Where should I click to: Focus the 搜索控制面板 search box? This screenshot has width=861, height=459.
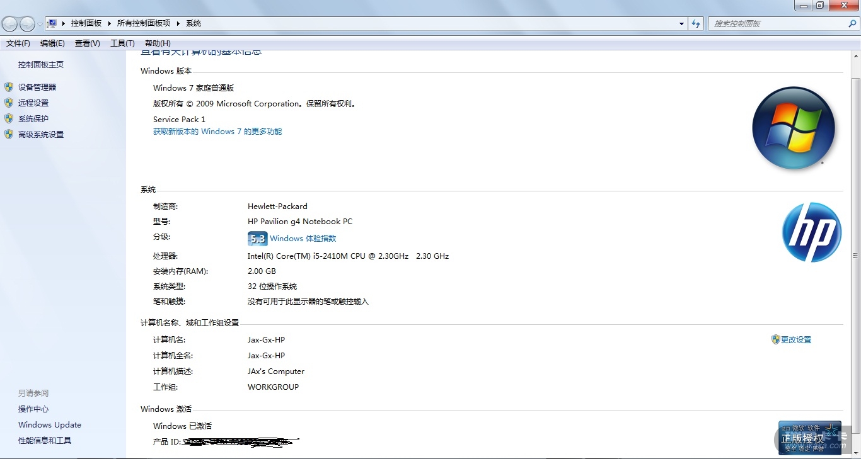(x=777, y=24)
